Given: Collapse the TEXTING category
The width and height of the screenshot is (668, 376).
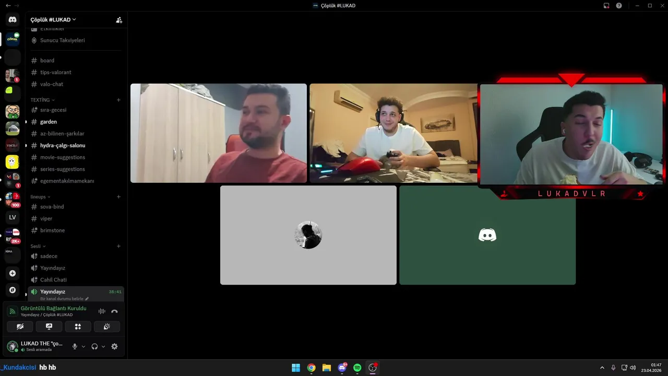Looking at the screenshot, I should [x=42, y=100].
